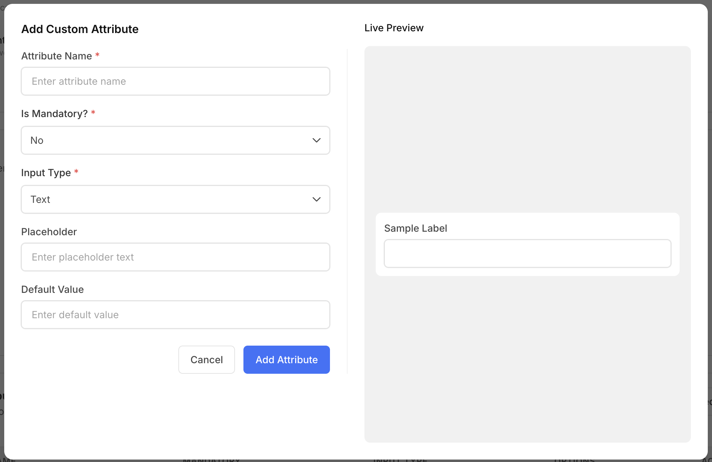Click the Attribute Name field label
Image resolution: width=712 pixels, height=462 pixels.
(57, 56)
